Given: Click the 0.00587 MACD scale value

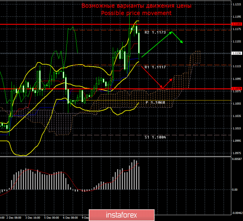Looking at the screenshot, I should point(237,159).
